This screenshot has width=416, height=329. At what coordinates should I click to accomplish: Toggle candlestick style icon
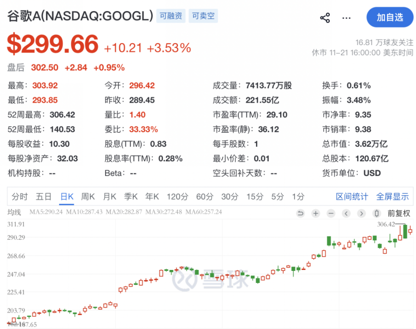[377, 213]
